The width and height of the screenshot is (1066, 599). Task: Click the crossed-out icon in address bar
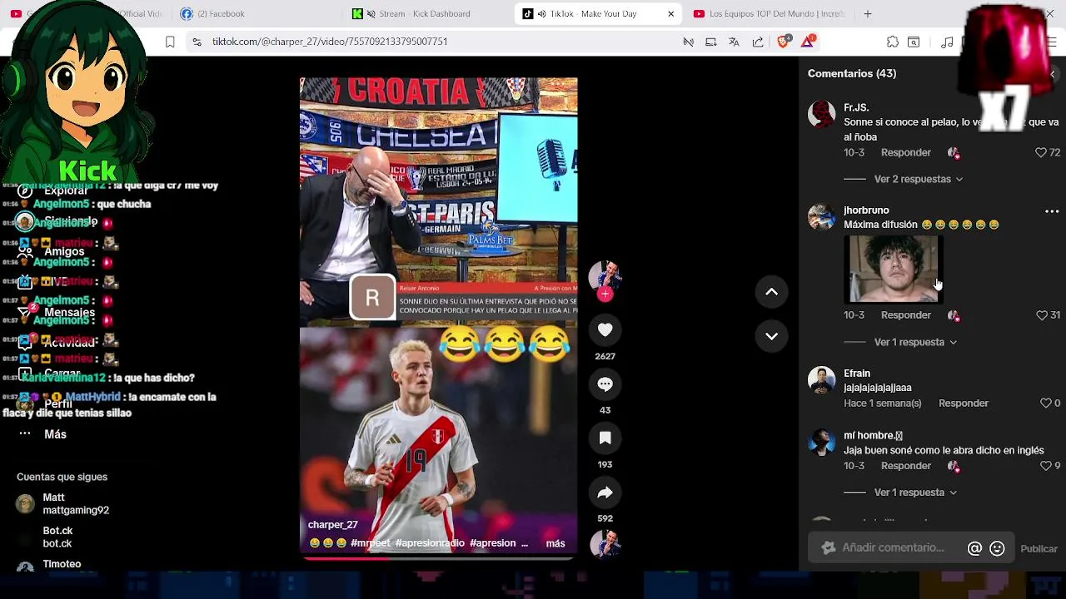(x=688, y=42)
